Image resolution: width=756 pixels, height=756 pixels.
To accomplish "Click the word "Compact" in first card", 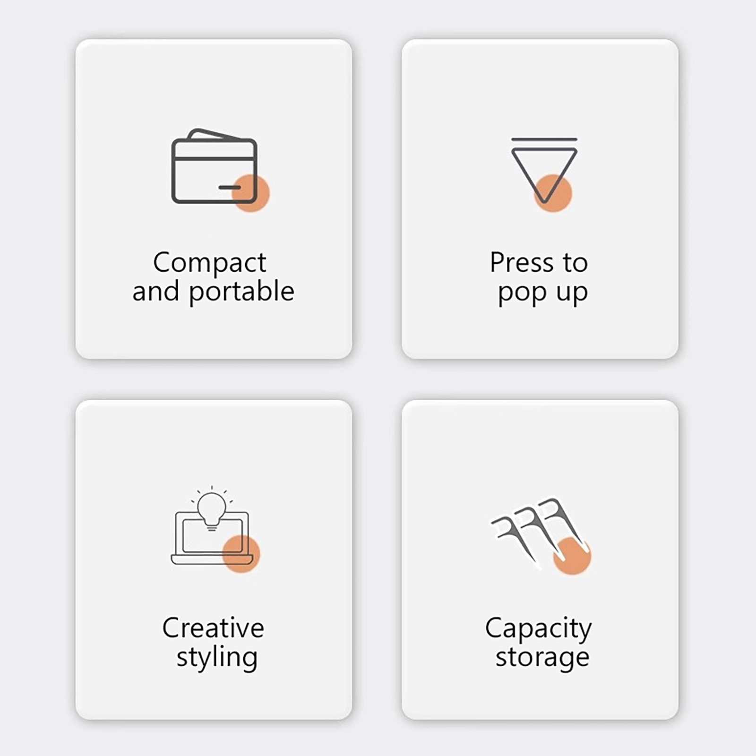I will (210, 263).
